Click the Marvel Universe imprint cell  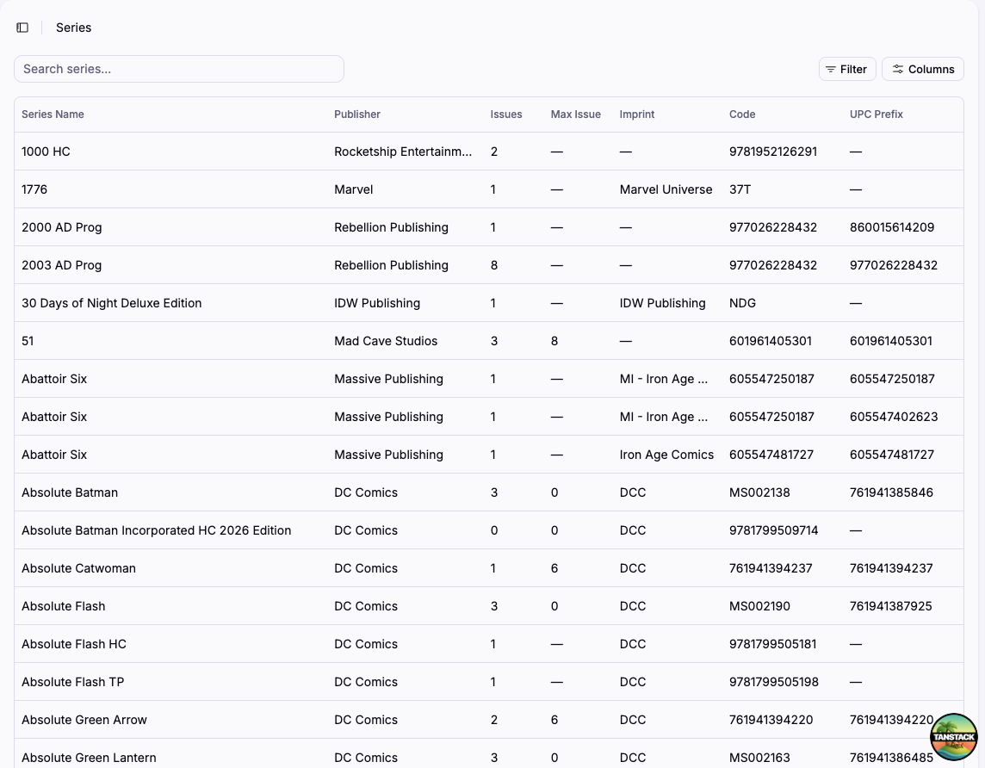pyautogui.click(x=666, y=189)
